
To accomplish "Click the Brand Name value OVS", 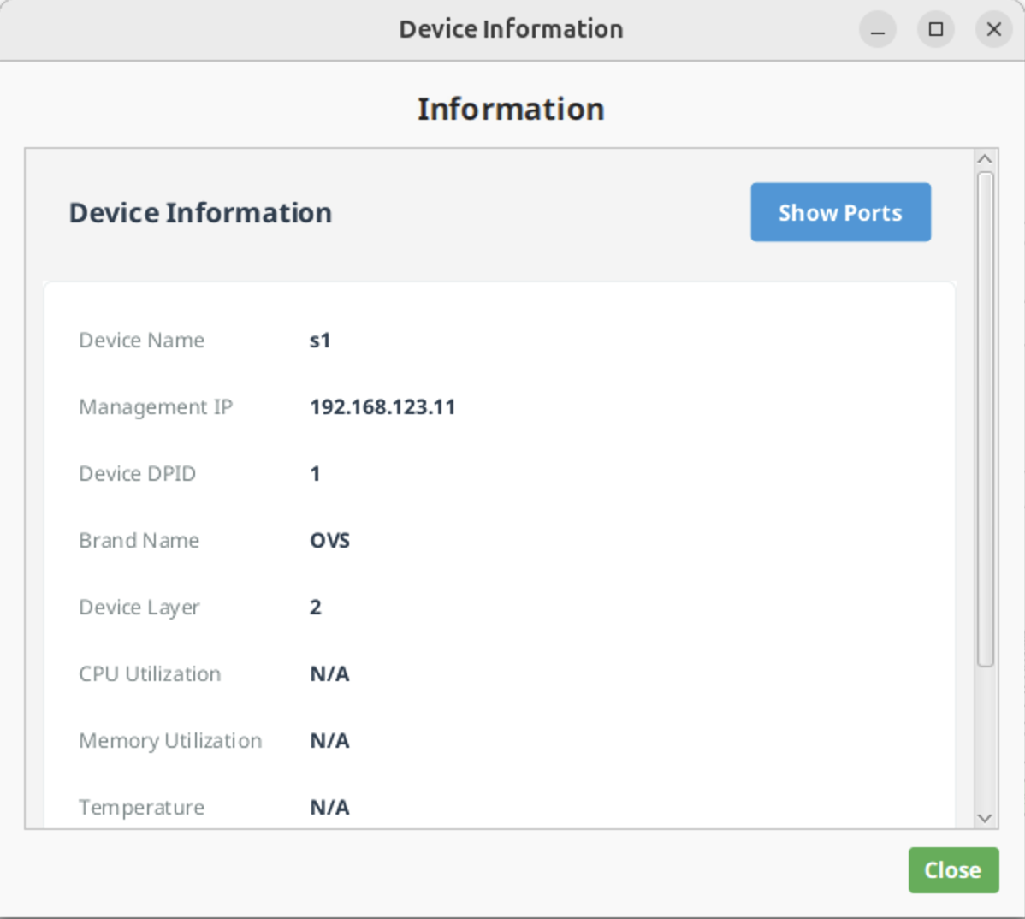I will 329,541.
